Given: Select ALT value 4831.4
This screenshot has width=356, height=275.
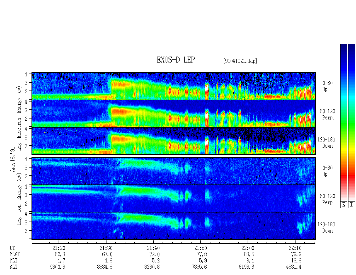Looking at the screenshot, I should (294, 267).
